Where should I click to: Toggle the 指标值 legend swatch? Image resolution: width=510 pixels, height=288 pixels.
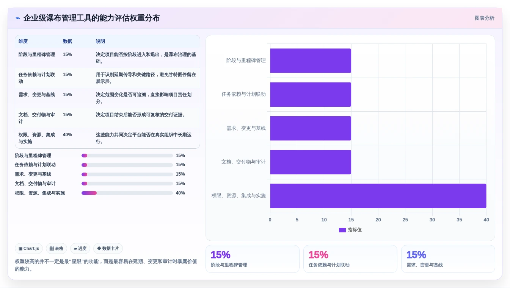point(342,230)
